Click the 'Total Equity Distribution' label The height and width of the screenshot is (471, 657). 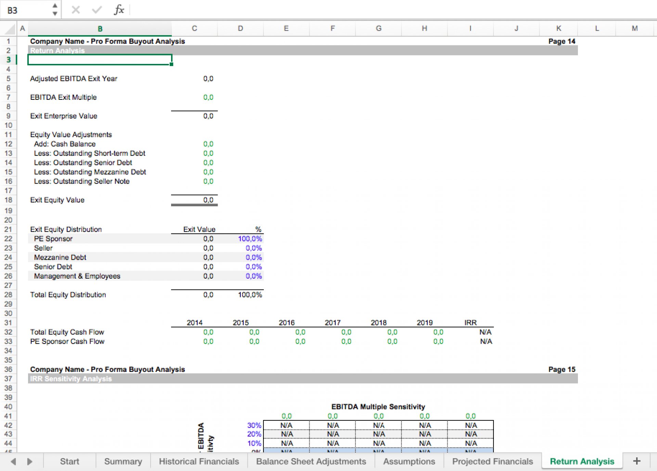[x=68, y=295]
